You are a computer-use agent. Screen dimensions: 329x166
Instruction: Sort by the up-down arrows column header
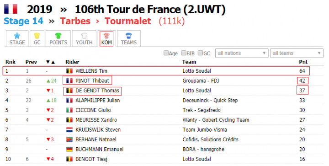50,62
